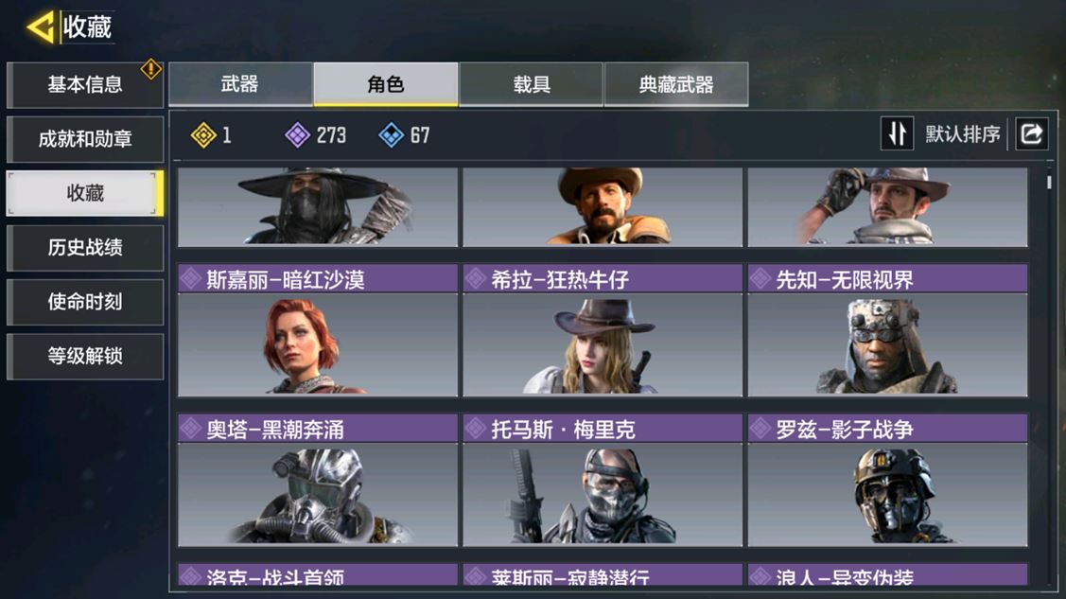The image size is (1066, 599).
Task: Click the warning badge on 基本信息
Action: pos(151,69)
